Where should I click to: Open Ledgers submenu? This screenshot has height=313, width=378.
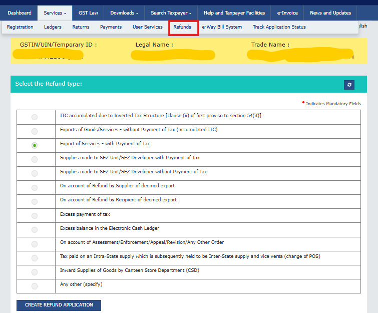point(53,27)
